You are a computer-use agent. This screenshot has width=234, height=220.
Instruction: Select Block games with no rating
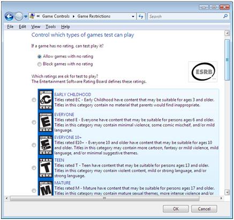39,64
